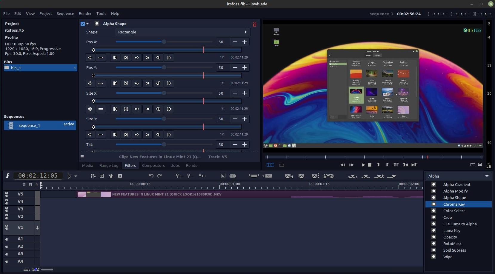This screenshot has width=495, height=274.
Task: Click the undo icon in timeline toolbar
Action: [151, 176]
